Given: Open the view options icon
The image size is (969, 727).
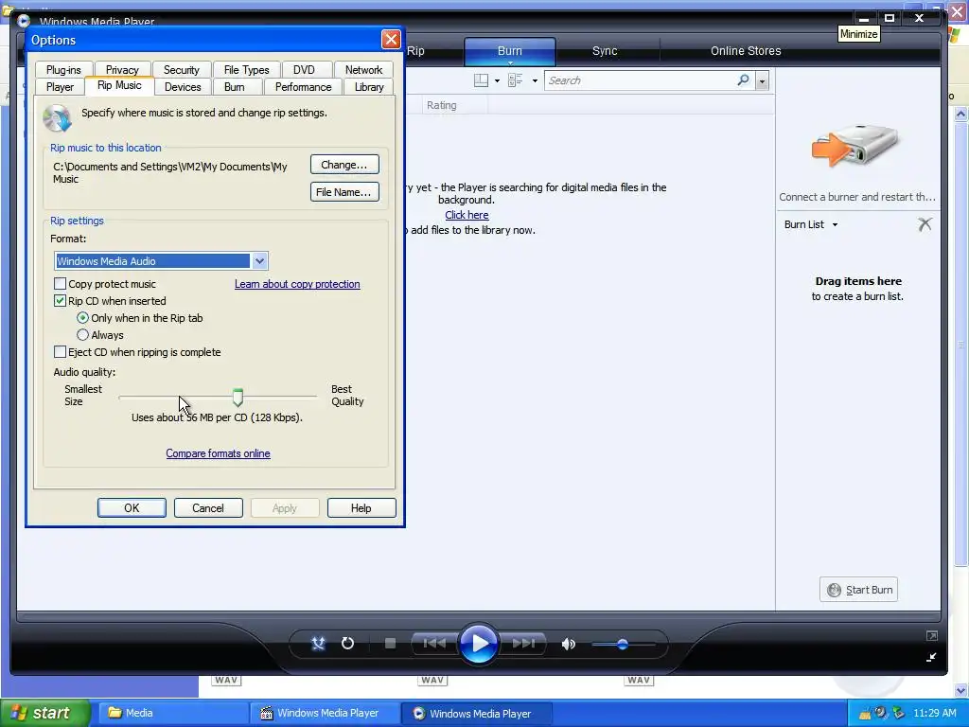Looking at the screenshot, I should coord(515,80).
